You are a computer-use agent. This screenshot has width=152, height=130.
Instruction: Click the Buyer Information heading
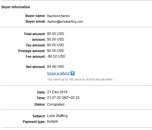[16, 7]
